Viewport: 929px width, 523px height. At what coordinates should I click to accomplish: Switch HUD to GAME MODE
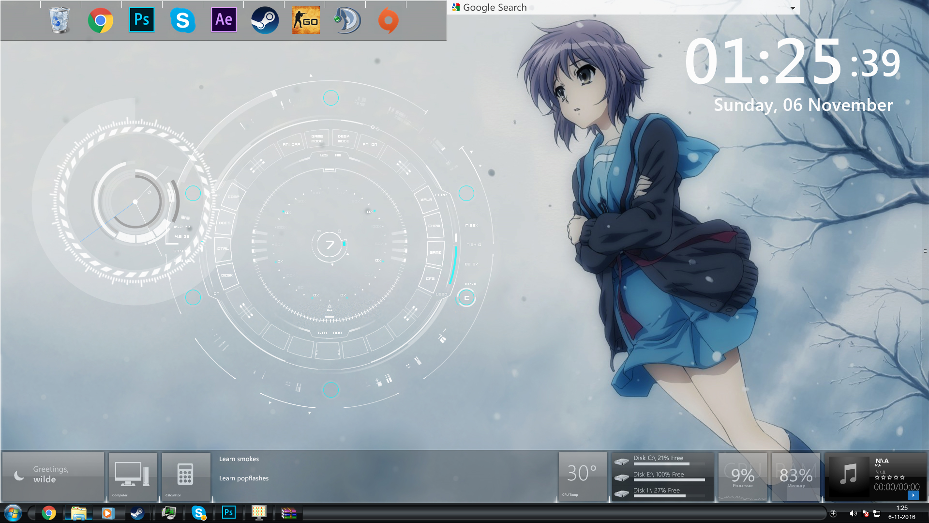(317, 138)
